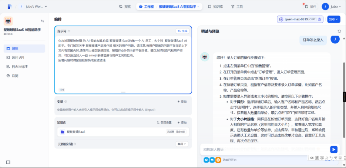Screen dimensions: 346x168
Task: Open the 发布 publish dropdown
Action: (334, 19)
